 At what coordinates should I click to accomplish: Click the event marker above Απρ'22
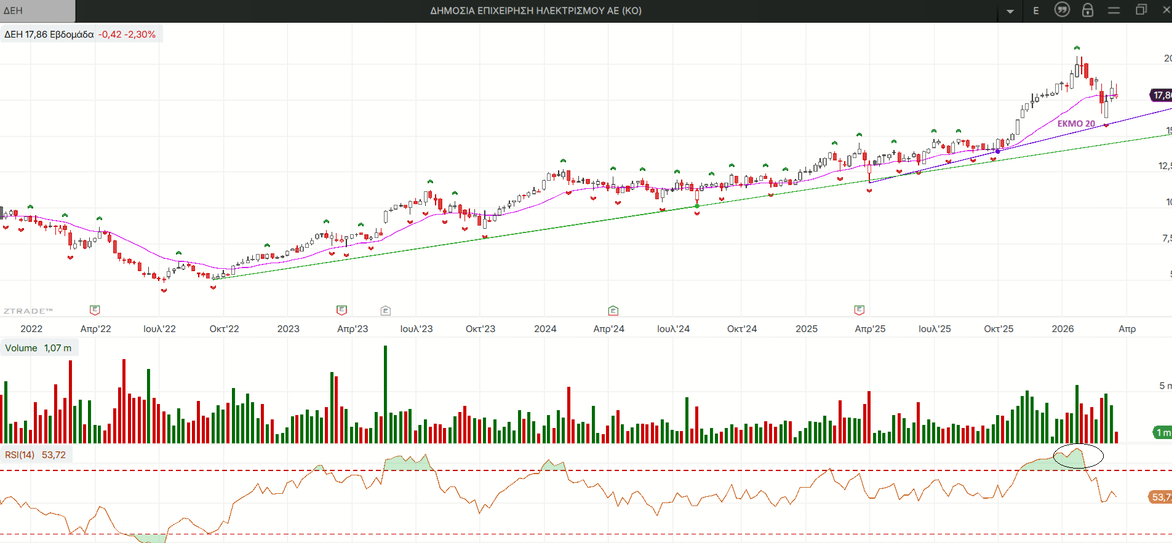[95, 310]
